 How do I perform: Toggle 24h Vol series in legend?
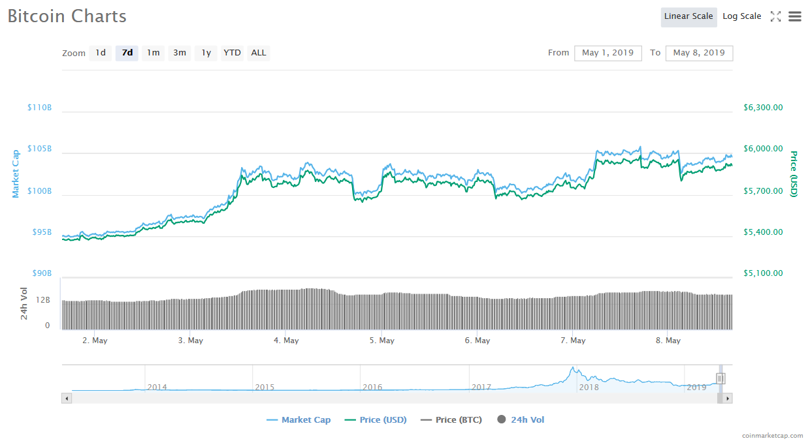tap(521, 419)
